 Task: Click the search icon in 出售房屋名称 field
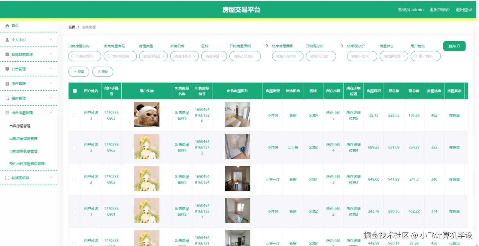(73, 56)
